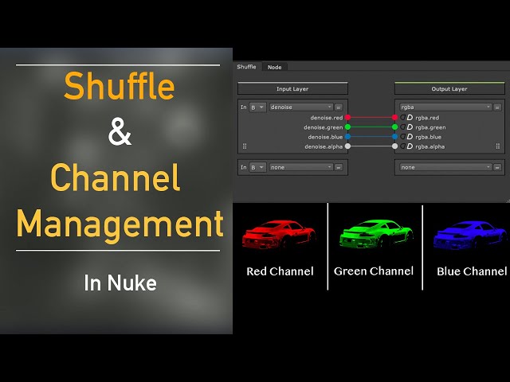Screen dimensions: 510x382
Task: Click the rgba.alpha output connector dot
Action: [395, 146]
